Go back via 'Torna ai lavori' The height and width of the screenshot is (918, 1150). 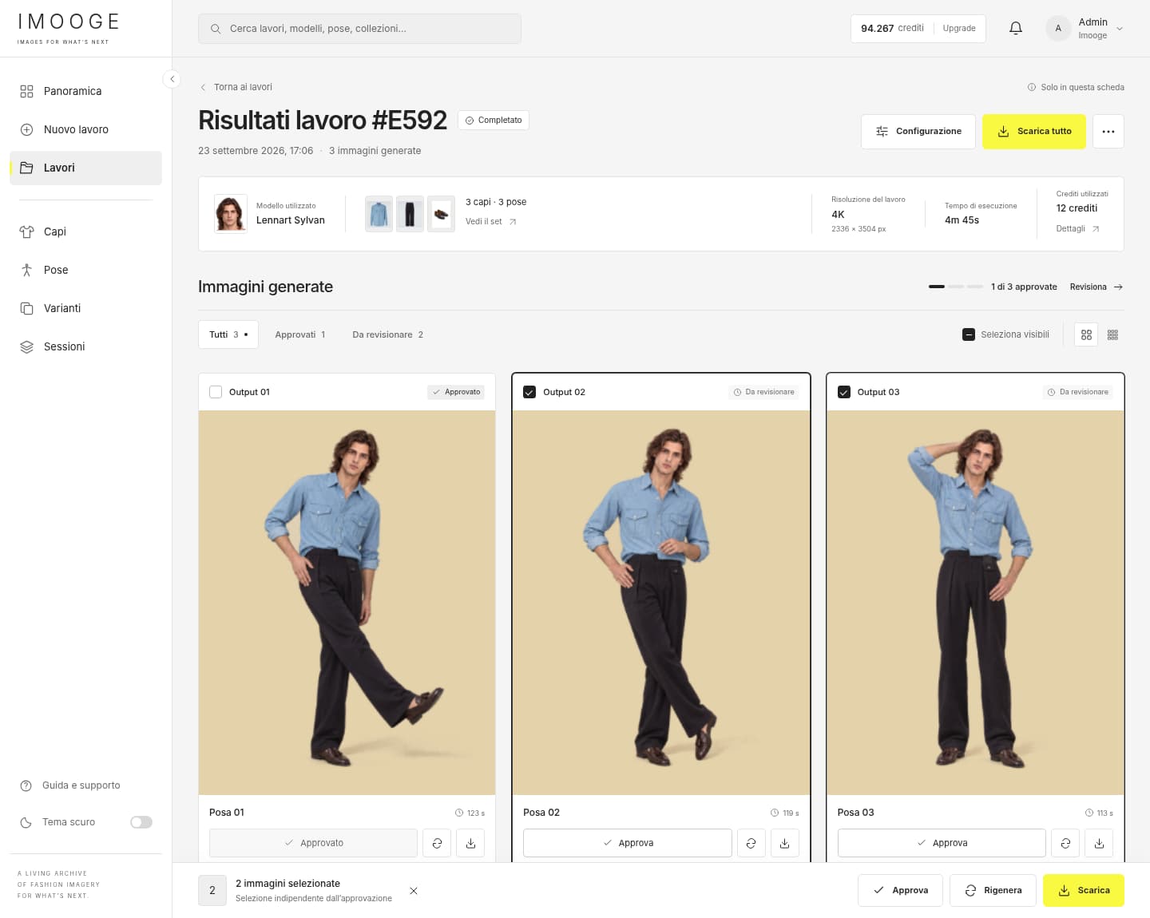click(x=236, y=87)
